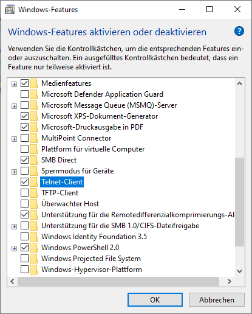Click the folder icon beside Medienfeatures
The image size is (252, 314).
coord(34,83)
